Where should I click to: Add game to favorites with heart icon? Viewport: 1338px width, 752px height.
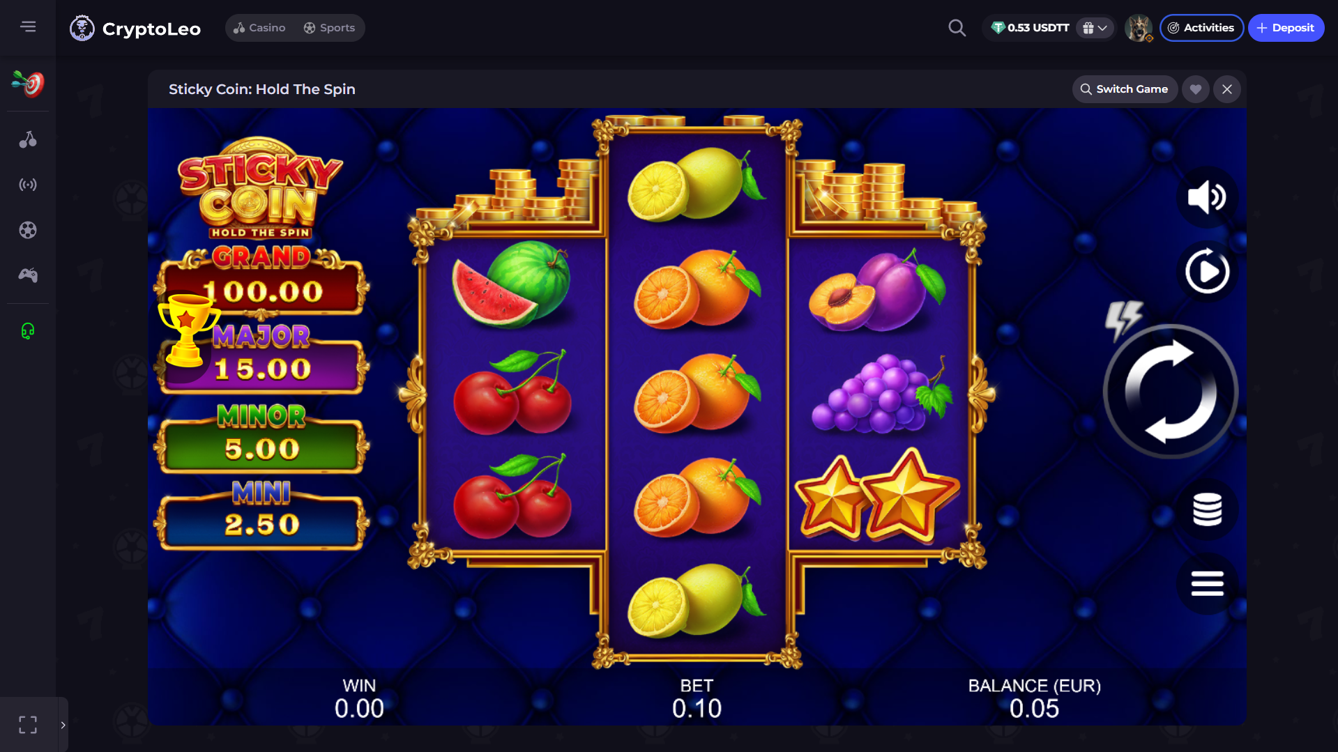[1195, 89]
